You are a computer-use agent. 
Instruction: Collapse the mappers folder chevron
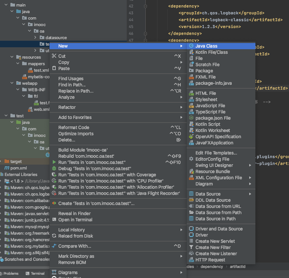(x=18, y=64)
